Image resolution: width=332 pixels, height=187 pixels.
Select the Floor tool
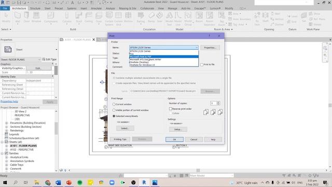pos(99,18)
